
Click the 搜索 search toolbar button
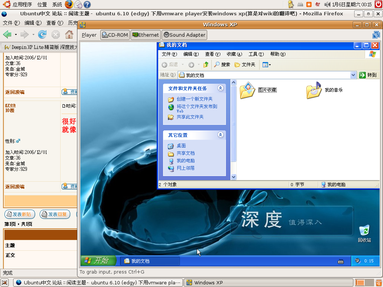point(222,65)
